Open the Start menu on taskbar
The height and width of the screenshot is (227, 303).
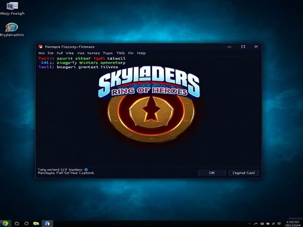[x=5, y=224]
